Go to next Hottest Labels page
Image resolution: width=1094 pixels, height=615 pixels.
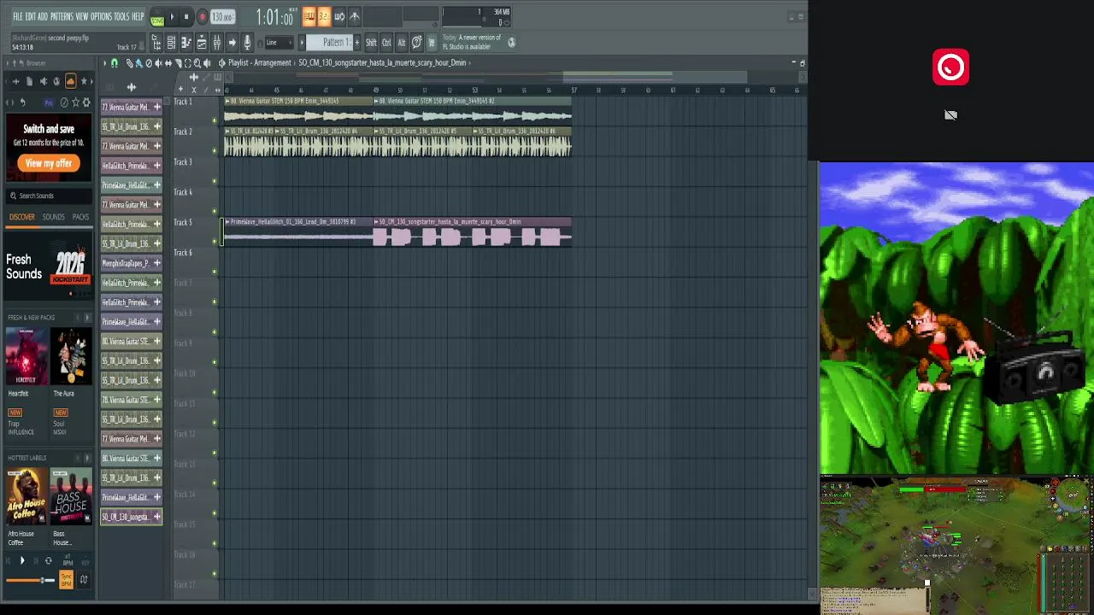[86, 458]
